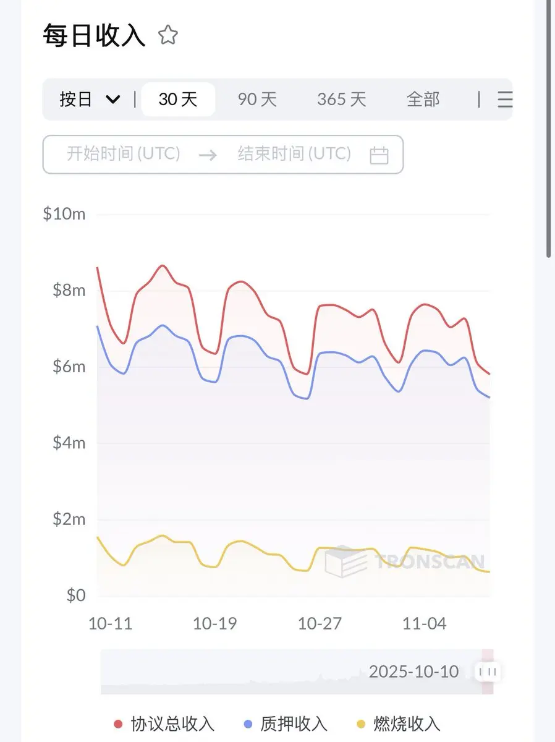Viewport: 555px width, 742px height.
Task: Click the 每日收入 heading
Action: (94, 35)
